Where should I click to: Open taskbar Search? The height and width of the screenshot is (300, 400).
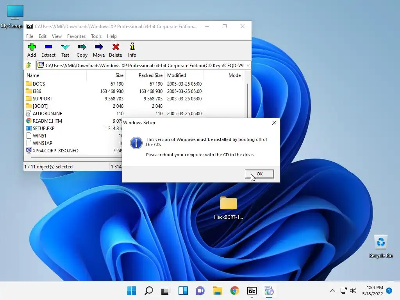click(x=149, y=291)
